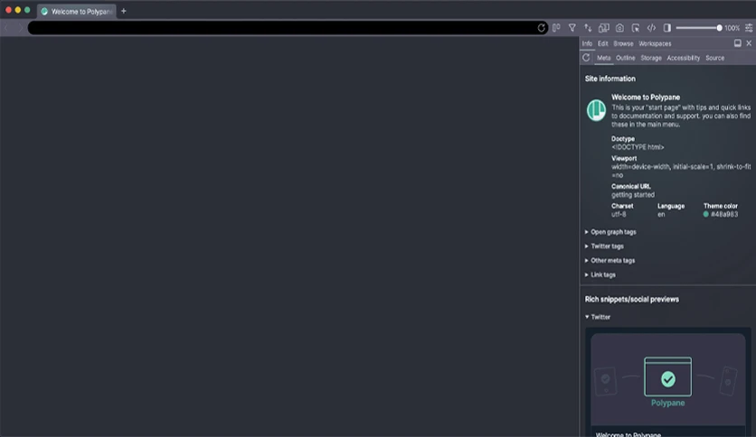This screenshot has height=437, width=756.
Task: Click the zoom slider handle at 100%
Action: (x=719, y=28)
